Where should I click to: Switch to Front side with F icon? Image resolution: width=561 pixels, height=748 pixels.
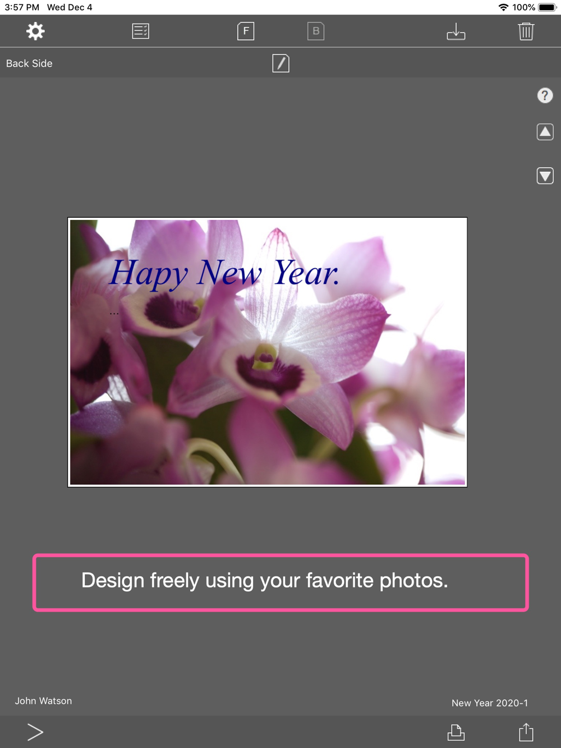[x=246, y=31]
